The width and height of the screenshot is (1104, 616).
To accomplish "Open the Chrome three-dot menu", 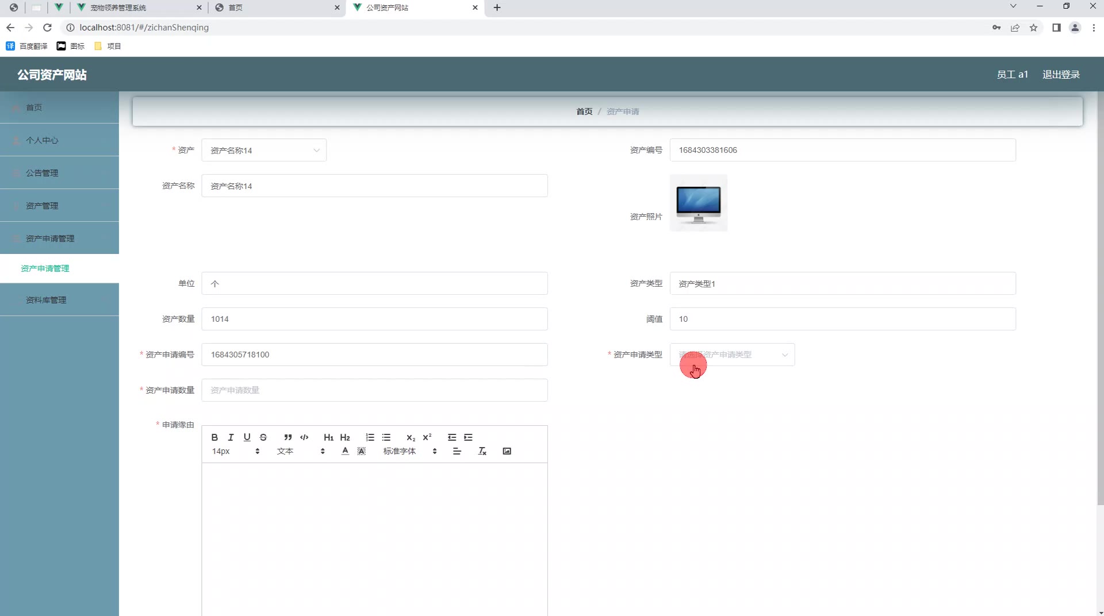I will tap(1094, 28).
